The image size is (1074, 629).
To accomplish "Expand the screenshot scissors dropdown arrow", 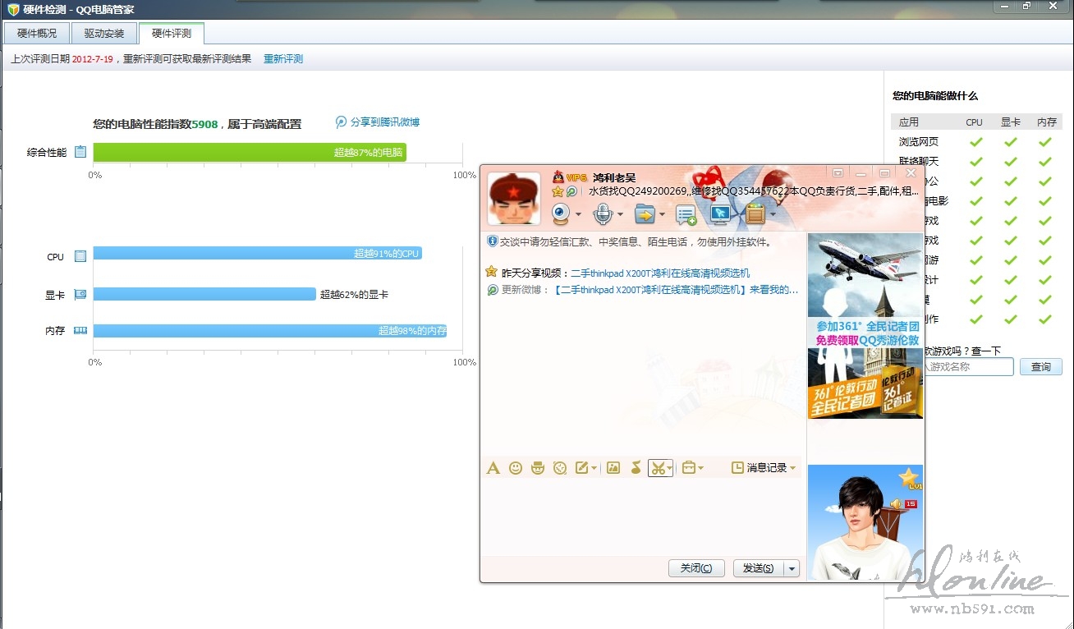I will (670, 468).
